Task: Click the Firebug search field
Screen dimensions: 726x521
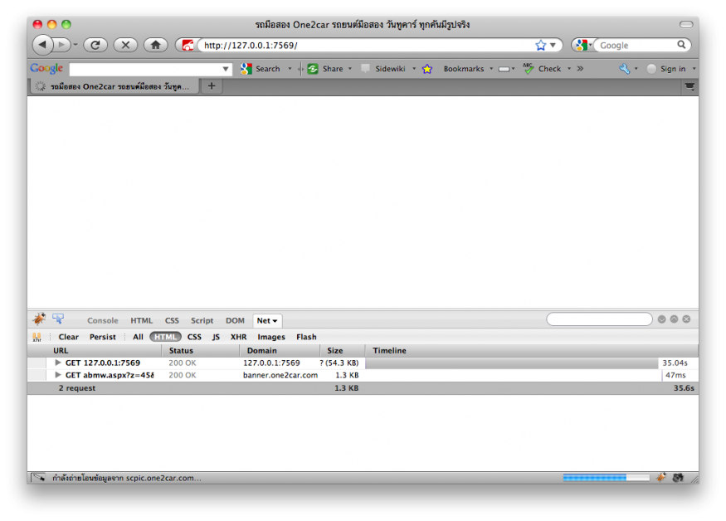Action: point(599,319)
